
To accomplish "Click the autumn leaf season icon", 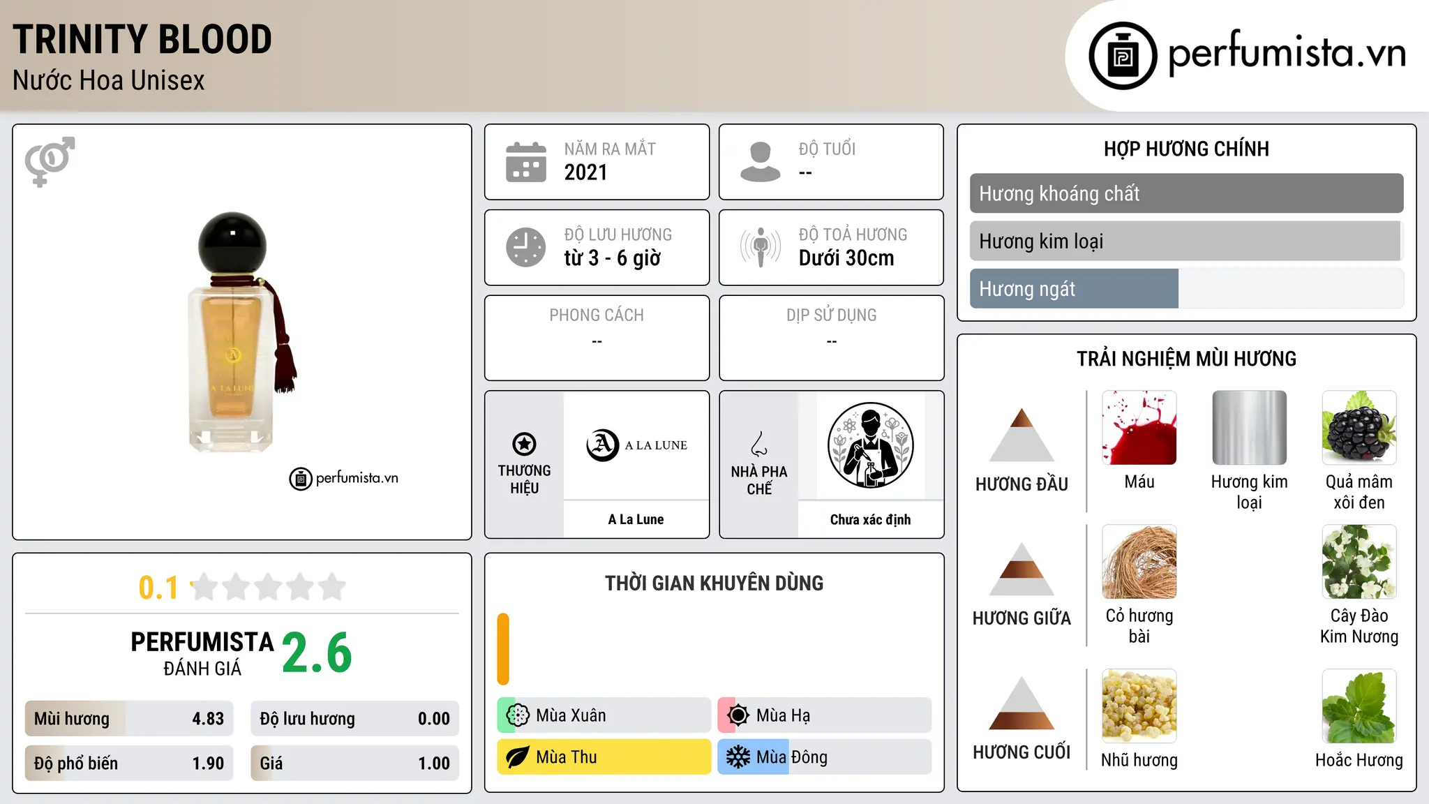I will (x=518, y=757).
